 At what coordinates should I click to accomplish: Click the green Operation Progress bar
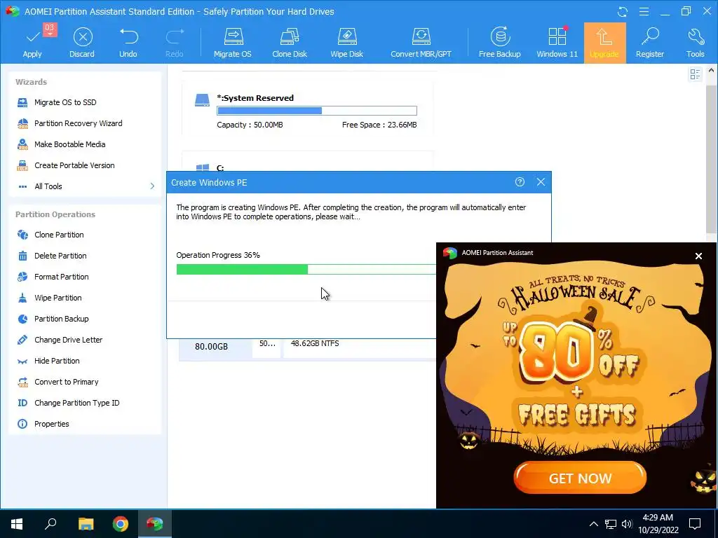306,270
